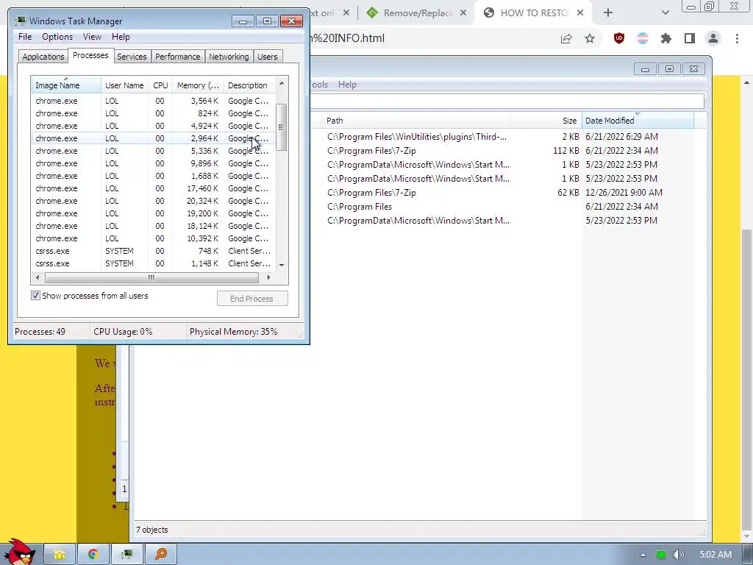This screenshot has width=753, height=565.
Task: Click the vertical process list scrollbar thumb
Action: [282, 127]
